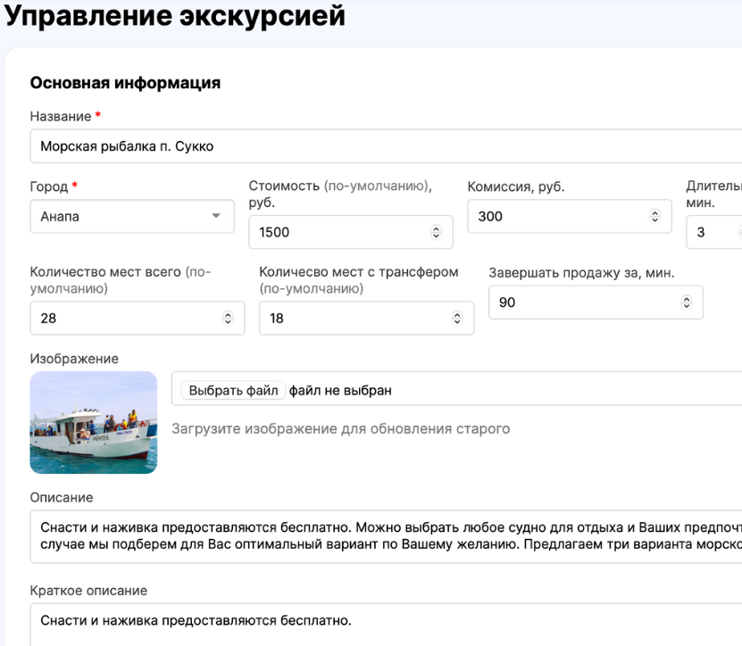
Task: Click the Комиссия field containing 300
Action: tap(558, 216)
